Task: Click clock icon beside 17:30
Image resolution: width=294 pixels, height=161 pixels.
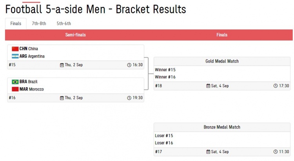Action: 276,86
